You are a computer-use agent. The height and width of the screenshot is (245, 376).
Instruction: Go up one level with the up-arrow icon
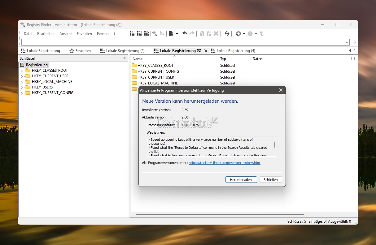(x=261, y=34)
